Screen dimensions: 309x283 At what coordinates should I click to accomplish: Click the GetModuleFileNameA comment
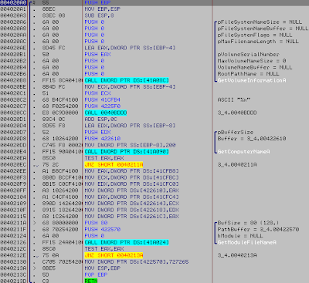point(247,242)
